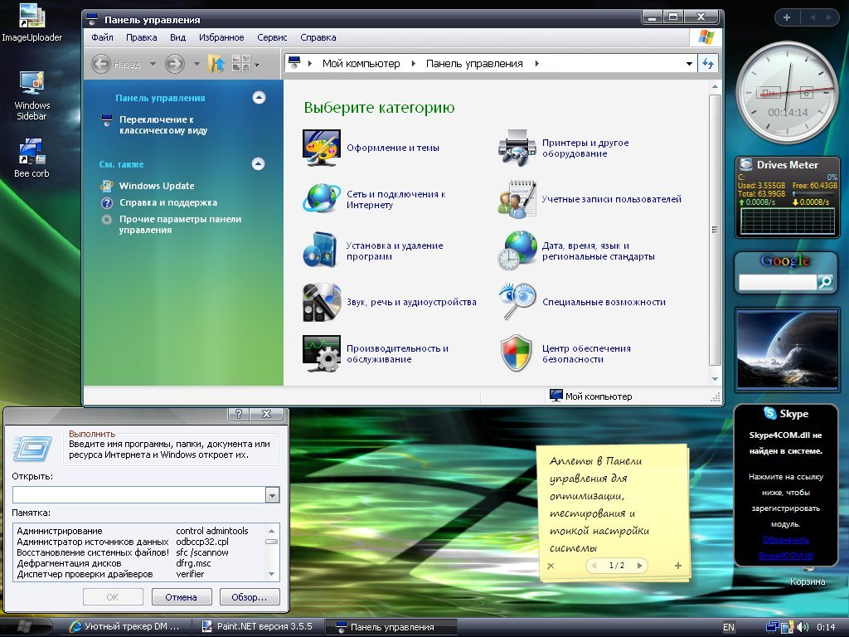The height and width of the screenshot is (637, 849).
Task: Click the add gadget plus button on the sidebar
Action: click(787, 17)
